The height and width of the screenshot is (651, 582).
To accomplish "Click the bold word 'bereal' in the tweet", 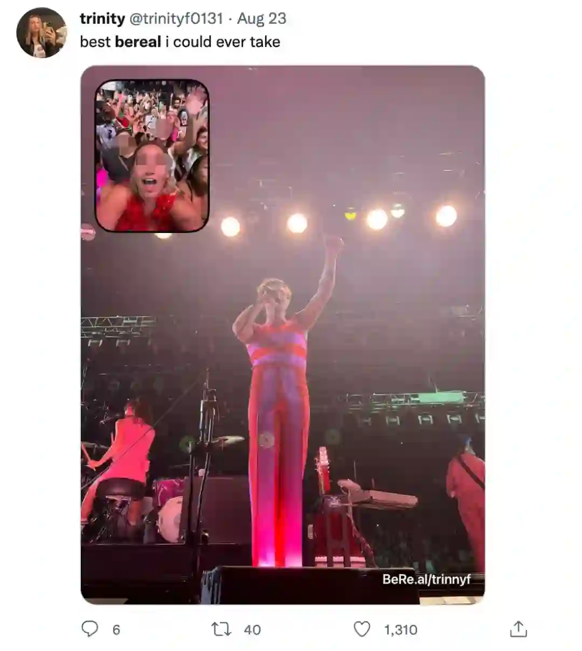I will (x=138, y=42).
